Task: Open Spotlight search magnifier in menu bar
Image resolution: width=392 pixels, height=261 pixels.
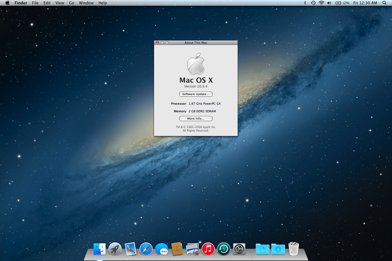Action: (384, 3)
